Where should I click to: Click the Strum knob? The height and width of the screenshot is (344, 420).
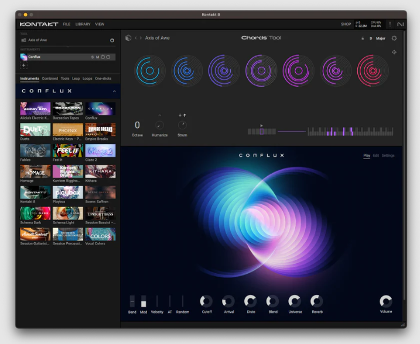tap(182, 125)
